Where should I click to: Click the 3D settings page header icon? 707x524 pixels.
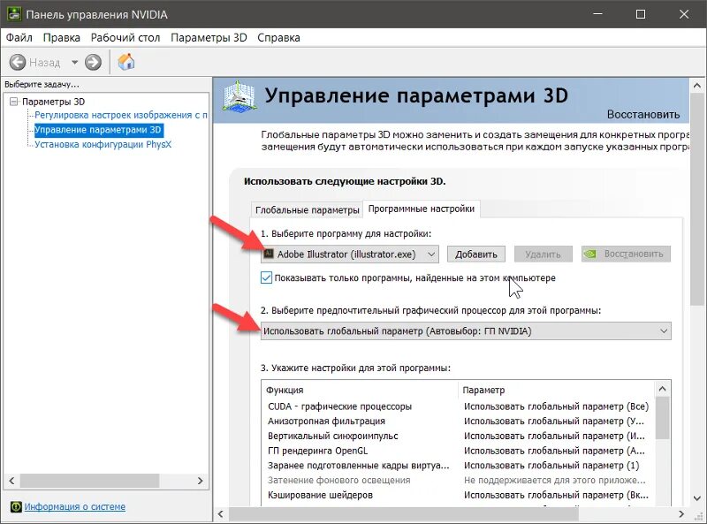click(x=239, y=96)
